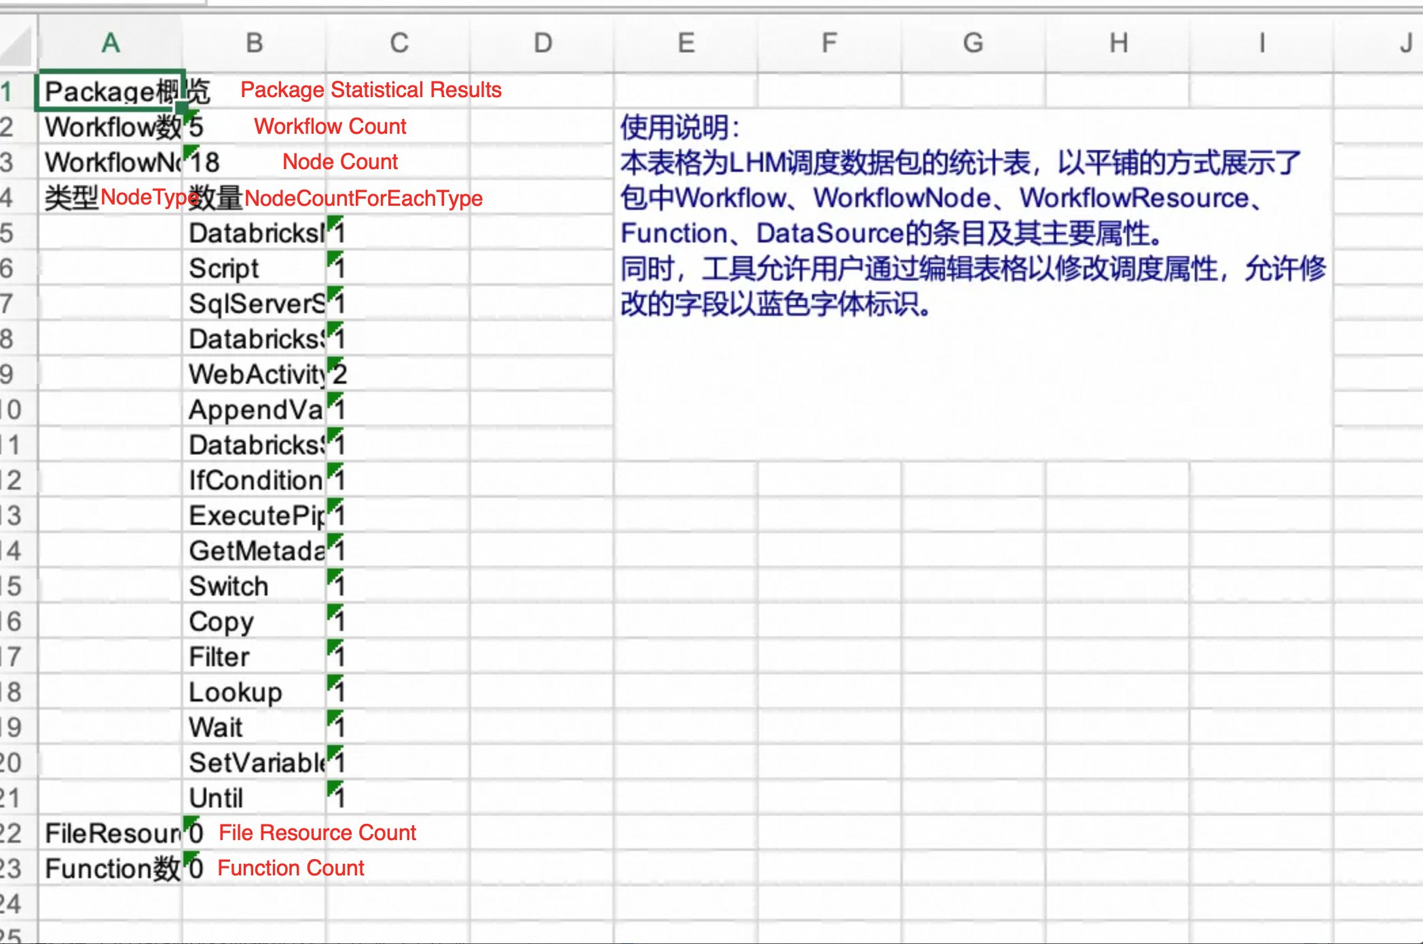Click the 'Workflow数' cell in row 2

coord(110,126)
